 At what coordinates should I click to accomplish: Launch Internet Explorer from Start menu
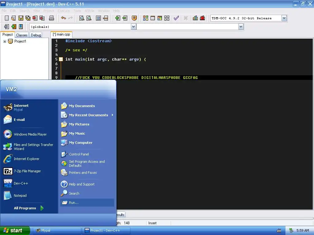tap(29, 159)
